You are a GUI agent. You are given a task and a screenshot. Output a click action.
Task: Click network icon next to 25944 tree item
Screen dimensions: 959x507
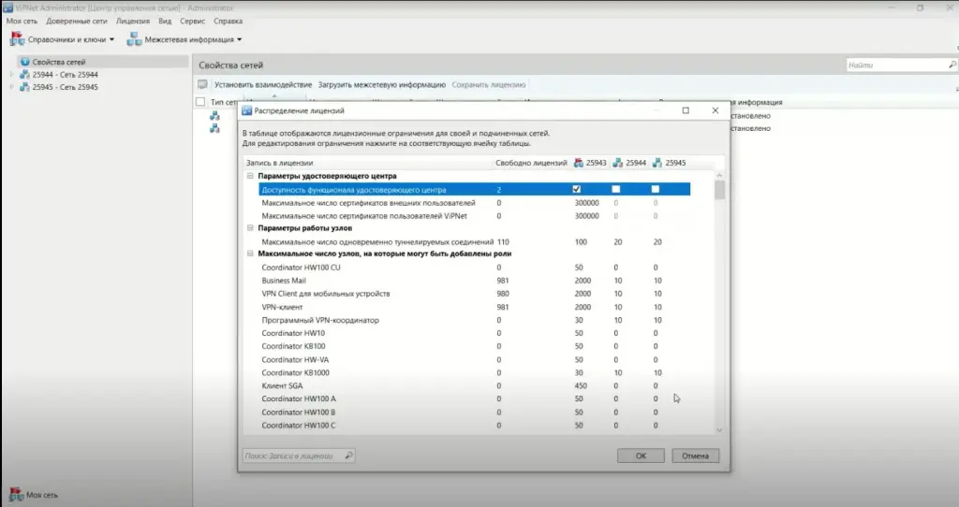[24, 75]
